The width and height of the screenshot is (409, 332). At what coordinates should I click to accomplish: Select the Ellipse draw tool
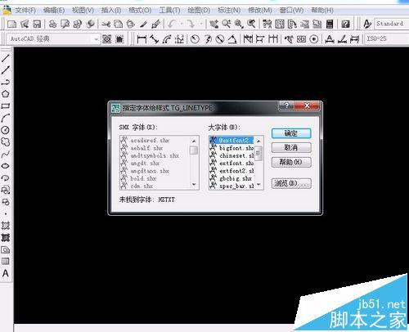[x=6, y=166]
